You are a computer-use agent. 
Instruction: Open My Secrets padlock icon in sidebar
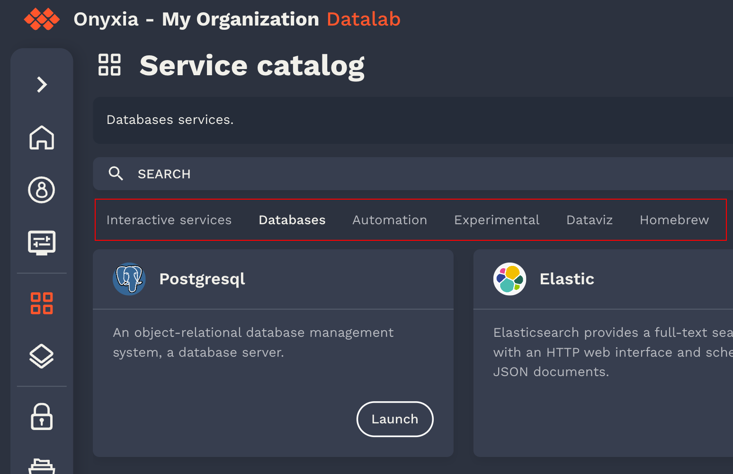[x=42, y=417]
